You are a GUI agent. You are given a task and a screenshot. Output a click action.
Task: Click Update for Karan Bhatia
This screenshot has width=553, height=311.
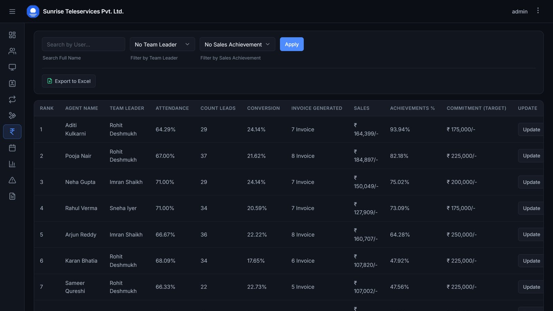(531, 261)
